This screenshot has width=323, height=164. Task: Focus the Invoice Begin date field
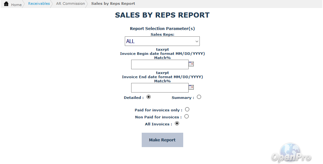pyautogui.click(x=160, y=64)
